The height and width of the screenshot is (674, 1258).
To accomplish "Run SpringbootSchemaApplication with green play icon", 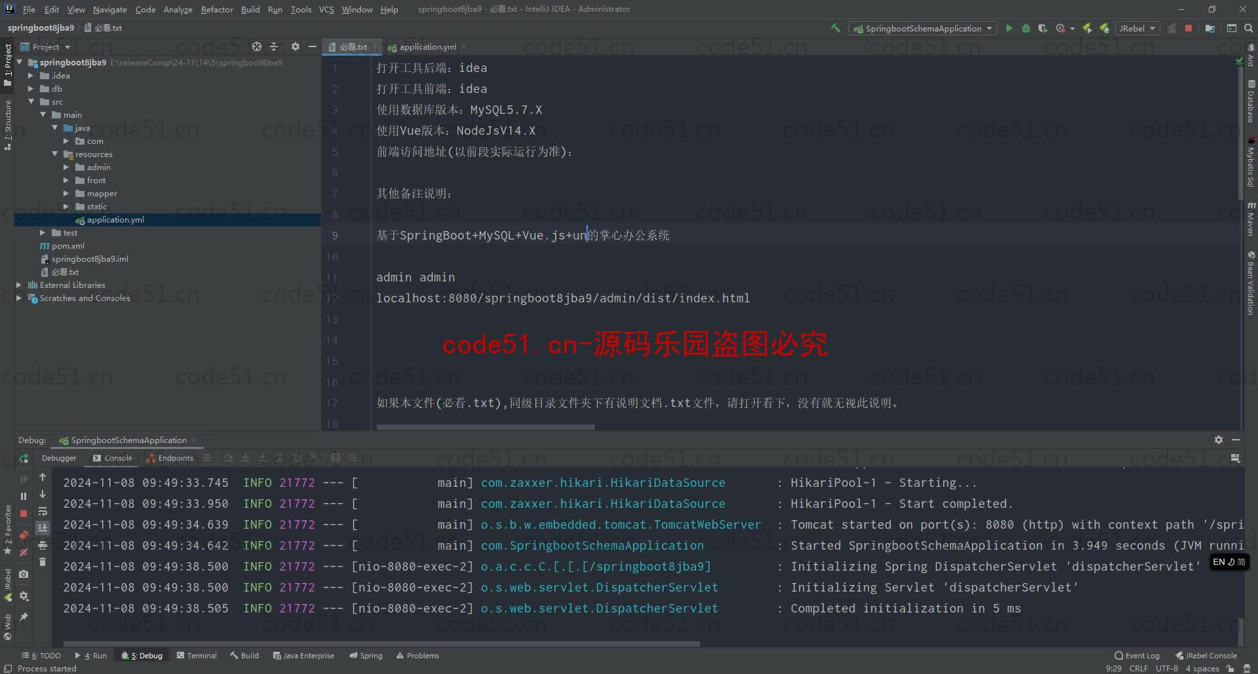I will [1009, 28].
